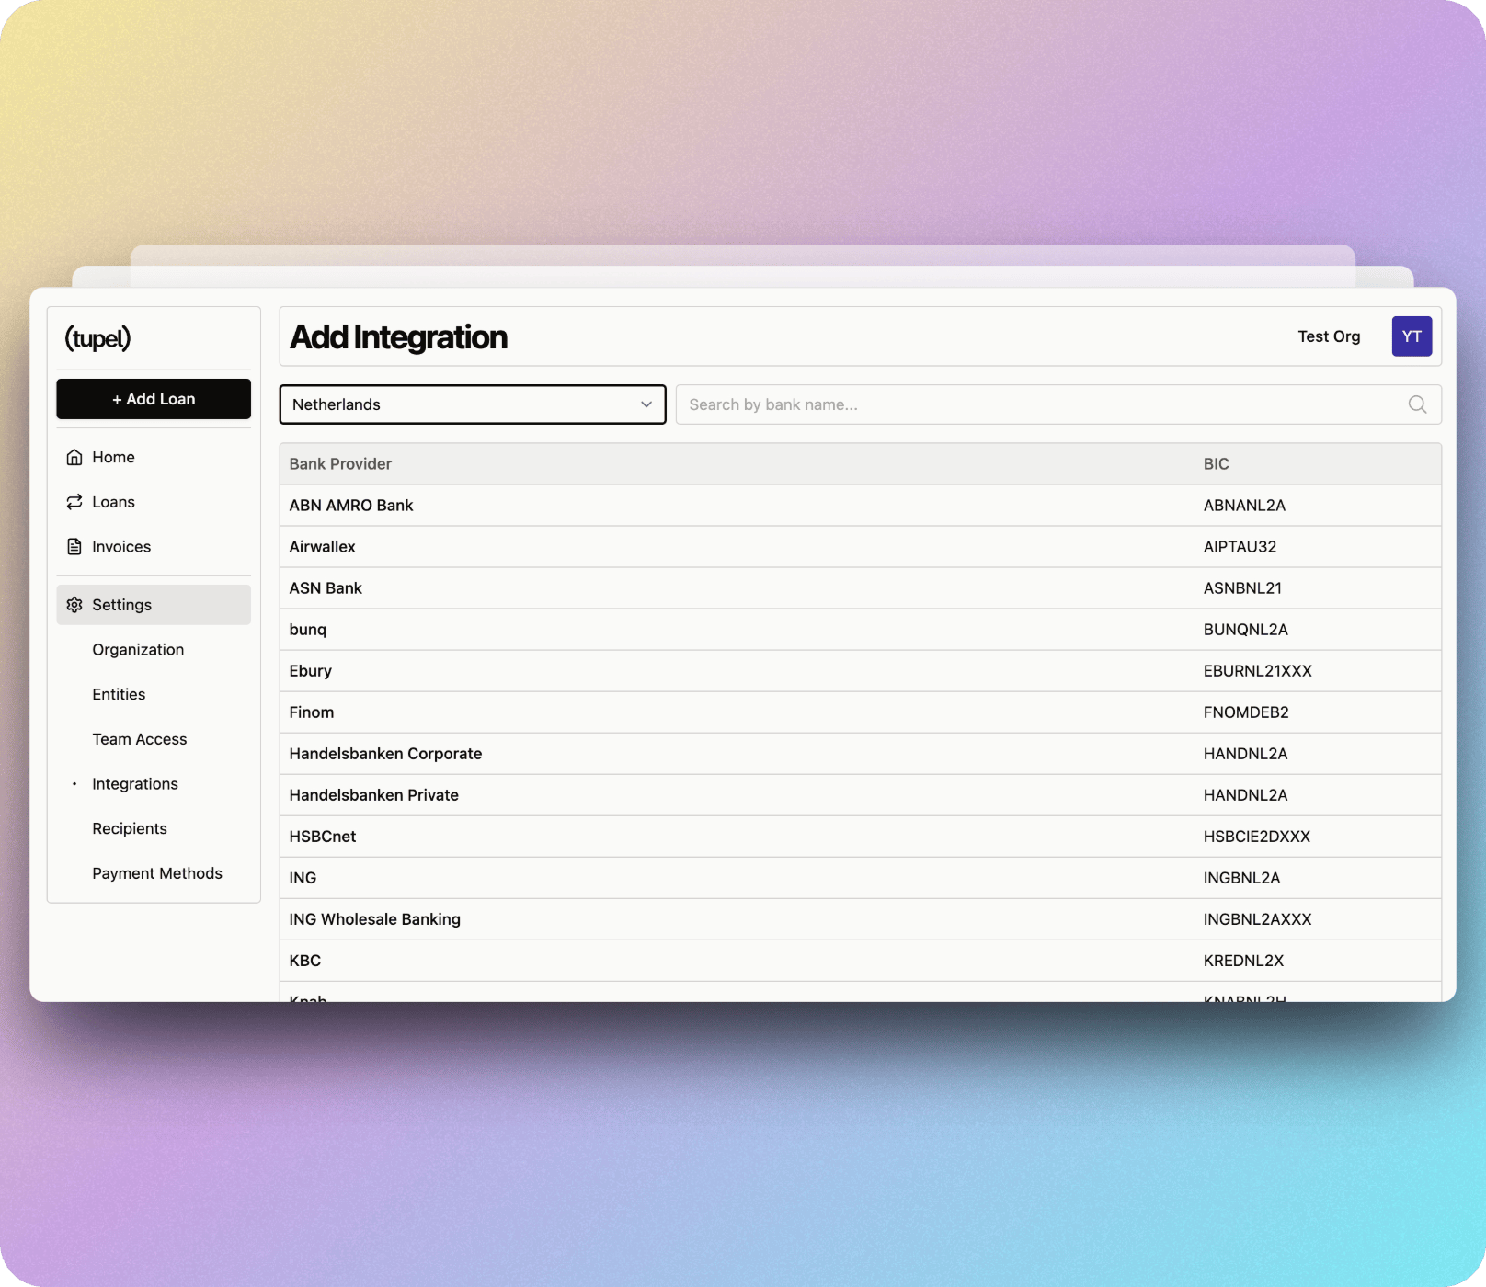This screenshot has height=1287, width=1486.
Task: Click the Home house icon
Action: tap(74, 457)
